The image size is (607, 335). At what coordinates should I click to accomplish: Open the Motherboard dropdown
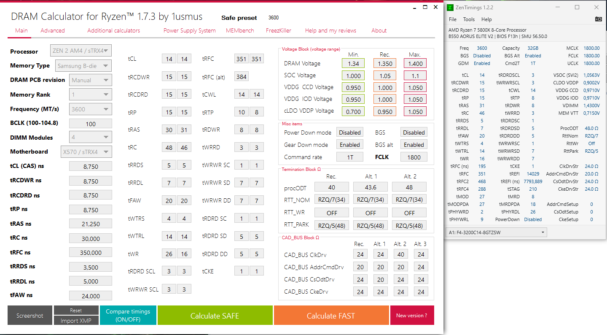86,151
